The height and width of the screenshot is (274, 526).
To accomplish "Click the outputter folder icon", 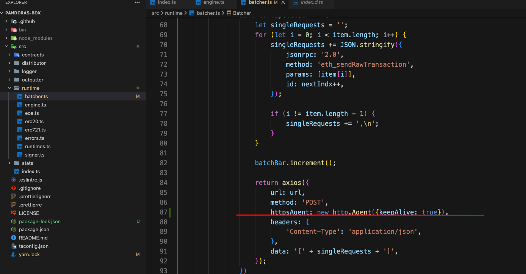I will pos(17,80).
